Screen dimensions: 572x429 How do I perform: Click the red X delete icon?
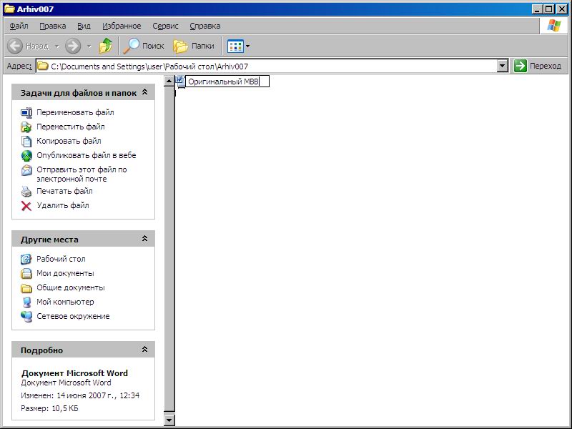pos(26,206)
